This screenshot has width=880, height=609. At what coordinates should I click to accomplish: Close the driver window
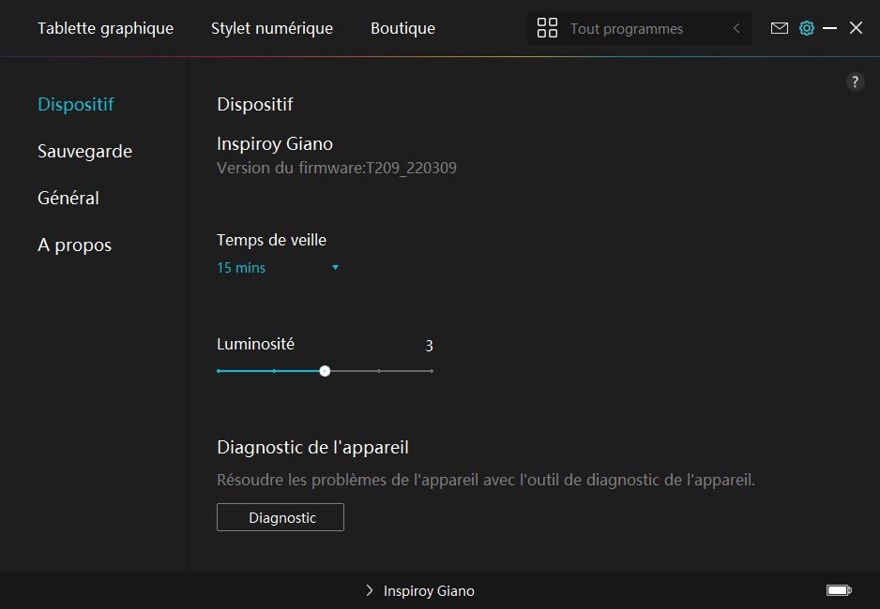[856, 28]
